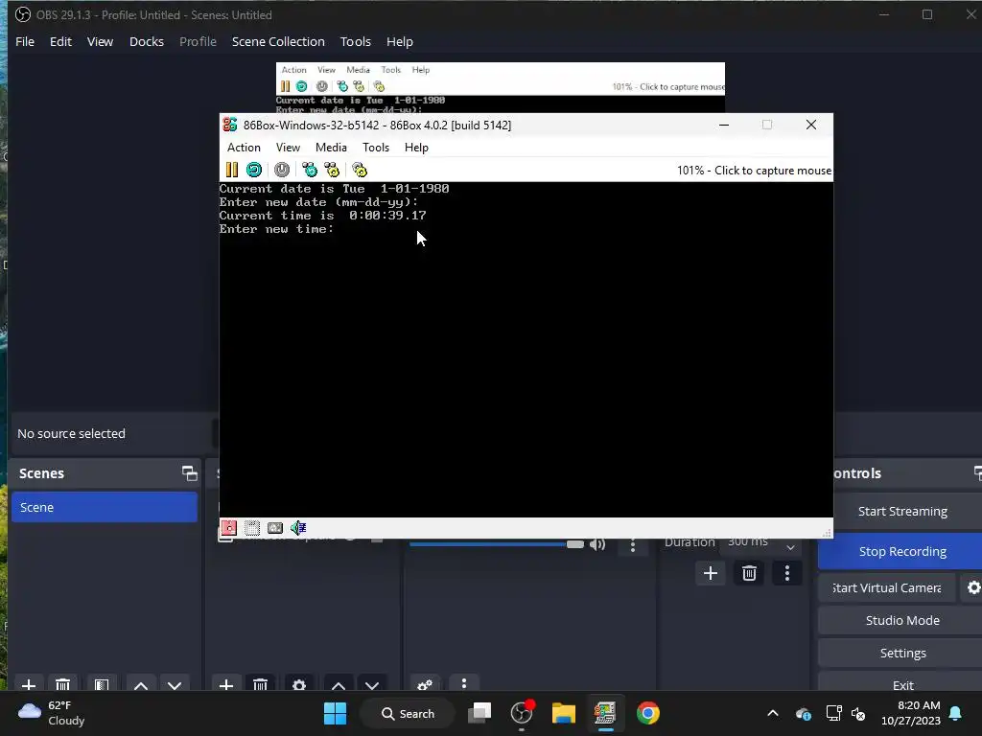The height and width of the screenshot is (736, 982).
Task: Click the third status bar icon in 86Box
Action: [275, 528]
